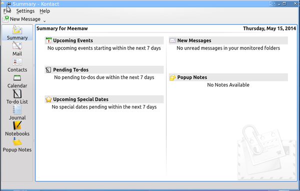
Task: Click the date 'Thursday, May 15, 2014'
Action: click(x=269, y=28)
